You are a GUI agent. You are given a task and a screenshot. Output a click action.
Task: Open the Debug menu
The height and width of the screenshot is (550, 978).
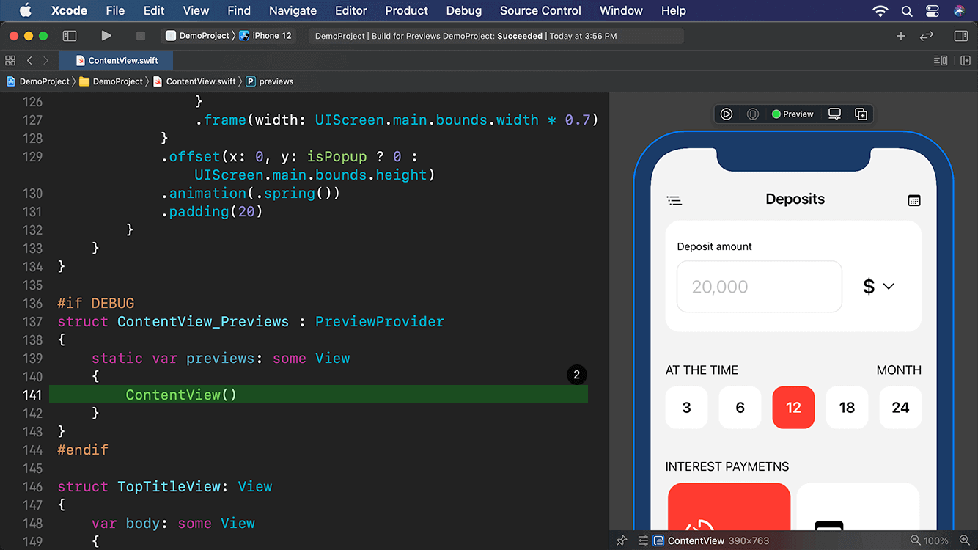tap(464, 10)
